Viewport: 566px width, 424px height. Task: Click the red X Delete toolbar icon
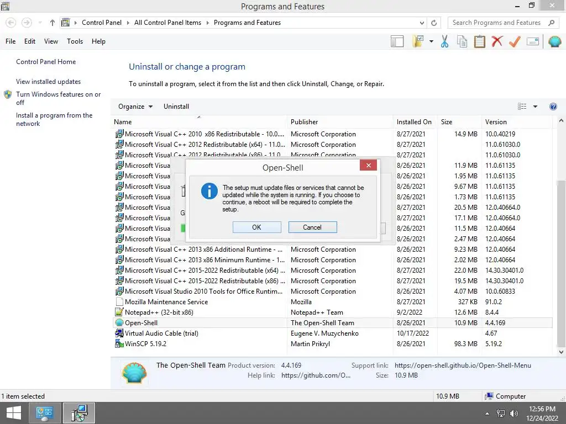pos(497,41)
